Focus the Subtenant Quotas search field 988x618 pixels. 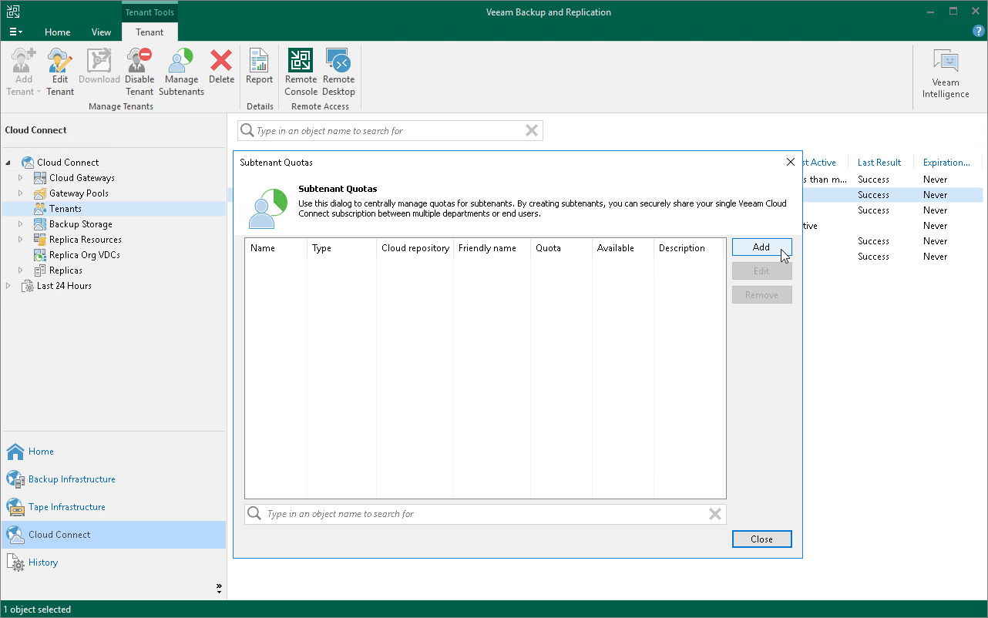coord(486,514)
